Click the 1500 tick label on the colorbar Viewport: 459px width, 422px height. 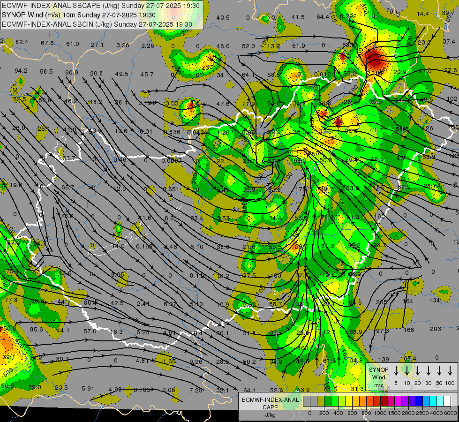point(394,413)
